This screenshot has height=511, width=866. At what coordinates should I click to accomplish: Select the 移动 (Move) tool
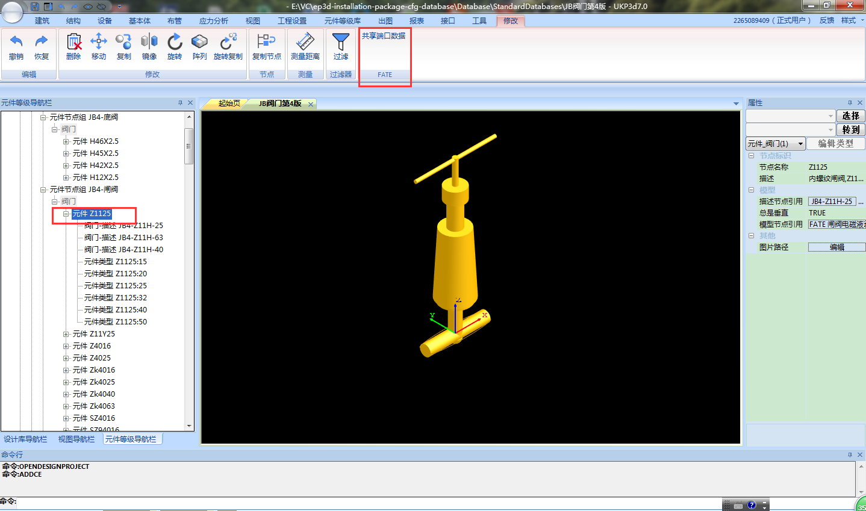coord(99,42)
